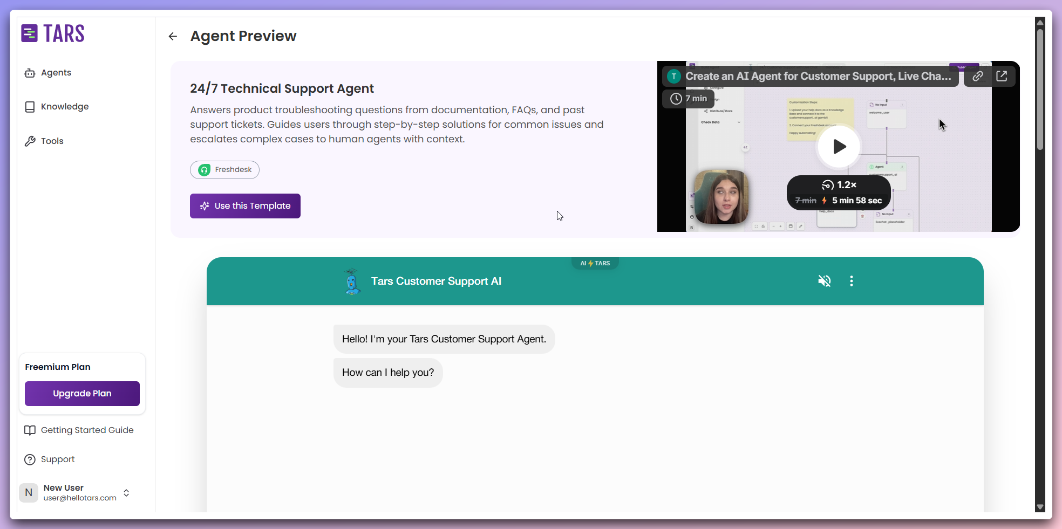The height and width of the screenshot is (529, 1062).
Task: Toggle chat sound mute icon
Action: (824, 281)
